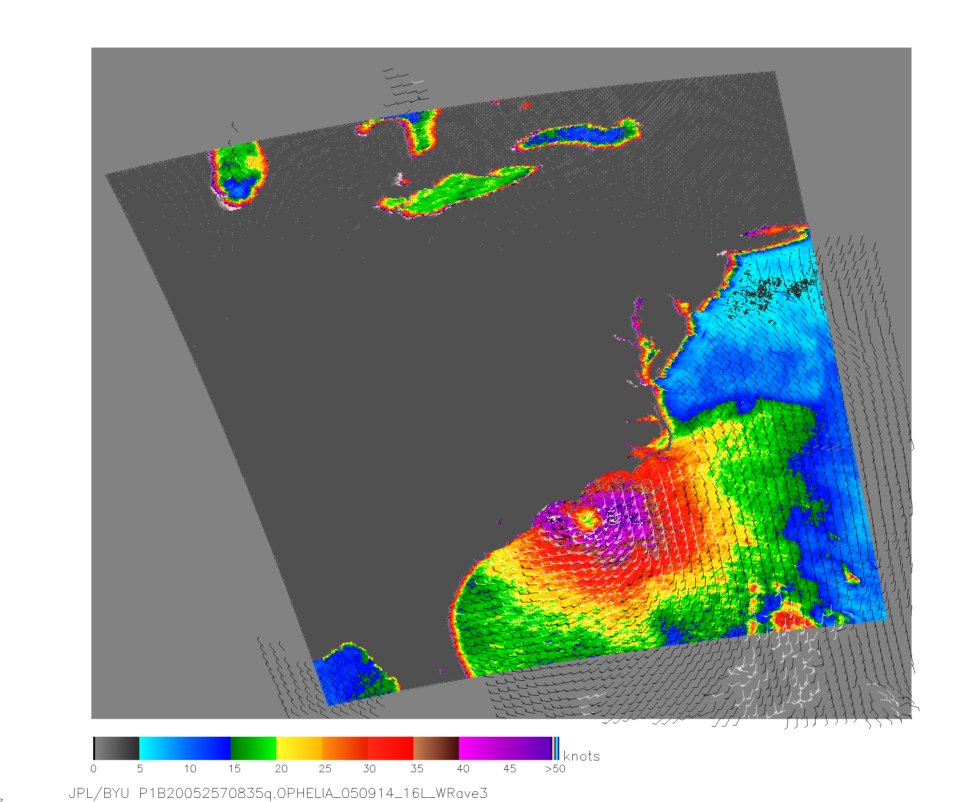Click the long blue-centered lake at upper right

click(x=577, y=135)
